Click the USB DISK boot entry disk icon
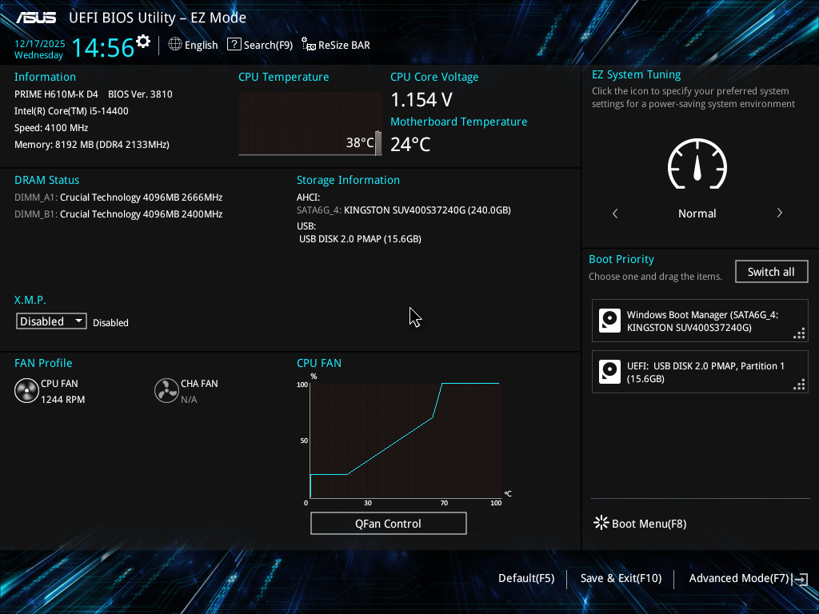 click(x=609, y=372)
